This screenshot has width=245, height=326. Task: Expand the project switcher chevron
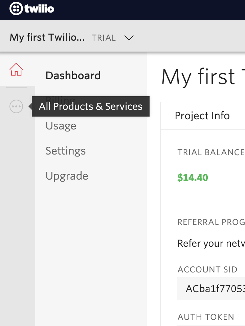129,38
